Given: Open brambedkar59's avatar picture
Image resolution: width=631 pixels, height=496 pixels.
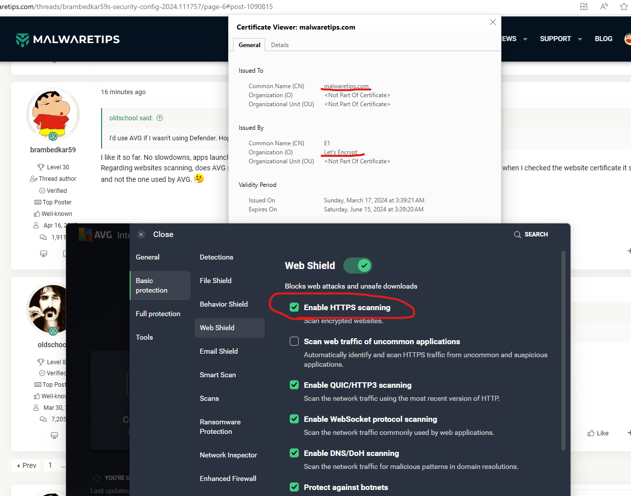Looking at the screenshot, I should [53, 114].
